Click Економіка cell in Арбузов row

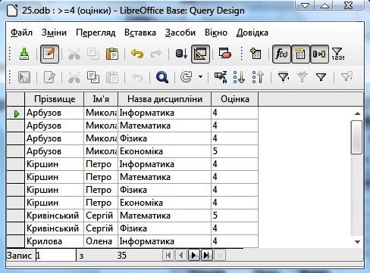click(165, 151)
